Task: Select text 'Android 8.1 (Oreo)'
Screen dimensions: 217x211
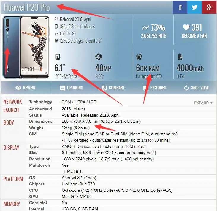Action: 79,178
